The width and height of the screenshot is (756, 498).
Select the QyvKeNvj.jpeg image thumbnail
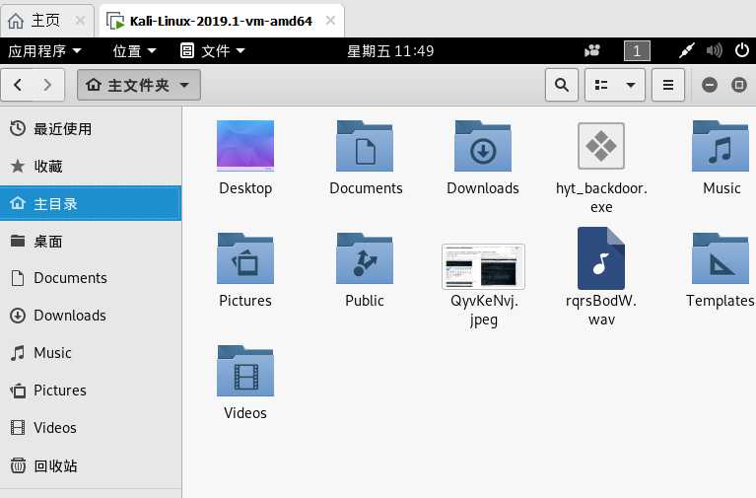tap(483, 266)
